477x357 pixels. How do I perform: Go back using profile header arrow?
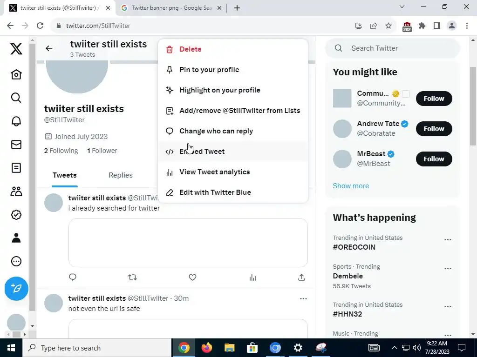49,48
